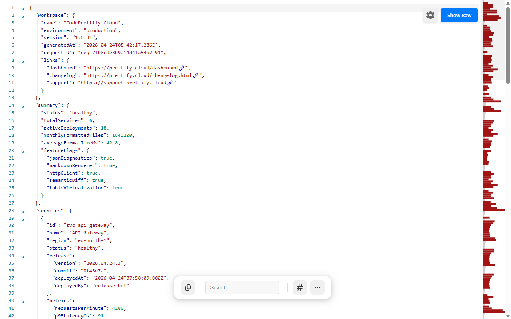Click the "https://prettify.cloud/changelog.html" URL

tap(139, 75)
